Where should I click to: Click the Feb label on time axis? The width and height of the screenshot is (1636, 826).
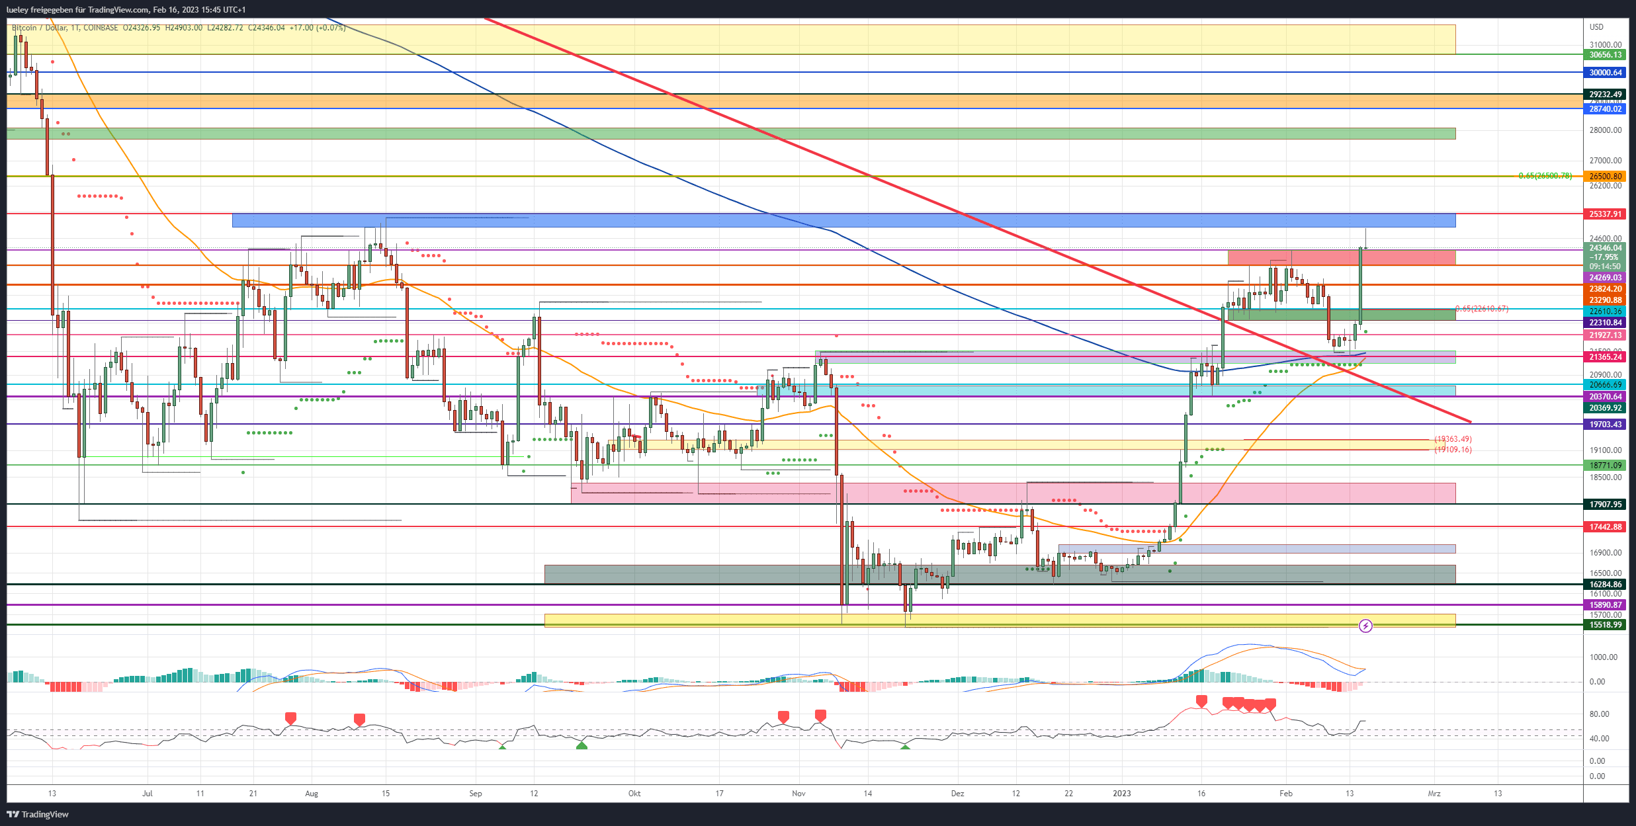[1285, 794]
